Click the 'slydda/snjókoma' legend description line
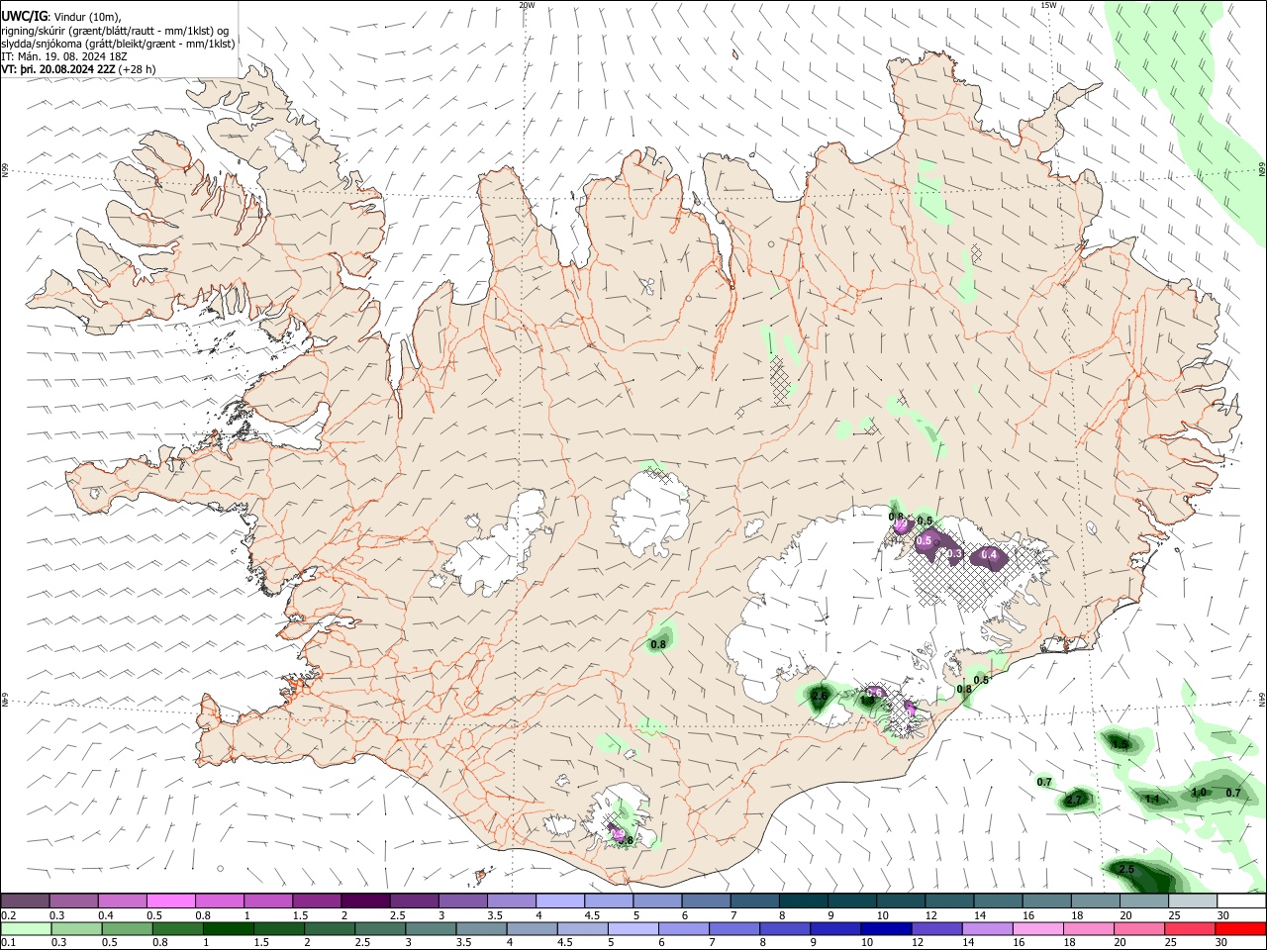 [118, 44]
